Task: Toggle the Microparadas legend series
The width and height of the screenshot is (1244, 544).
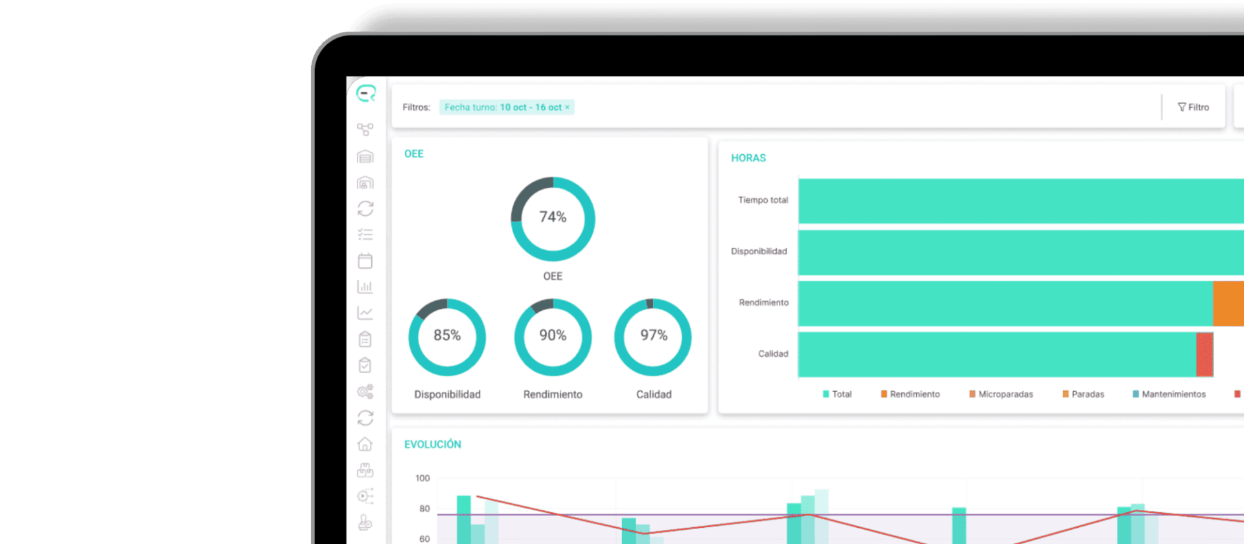Action: click(x=1001, y=394)
